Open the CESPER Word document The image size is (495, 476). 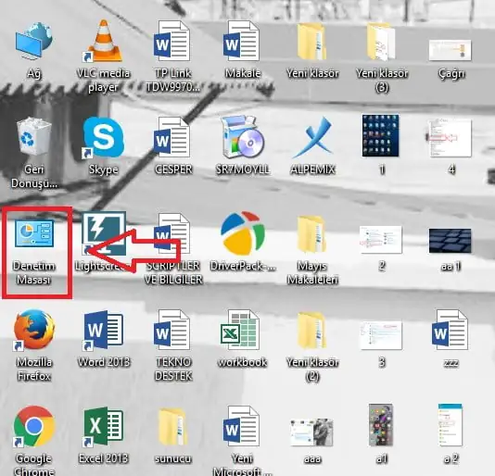[172, 137]
